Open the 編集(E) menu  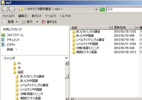coord(23,16)
